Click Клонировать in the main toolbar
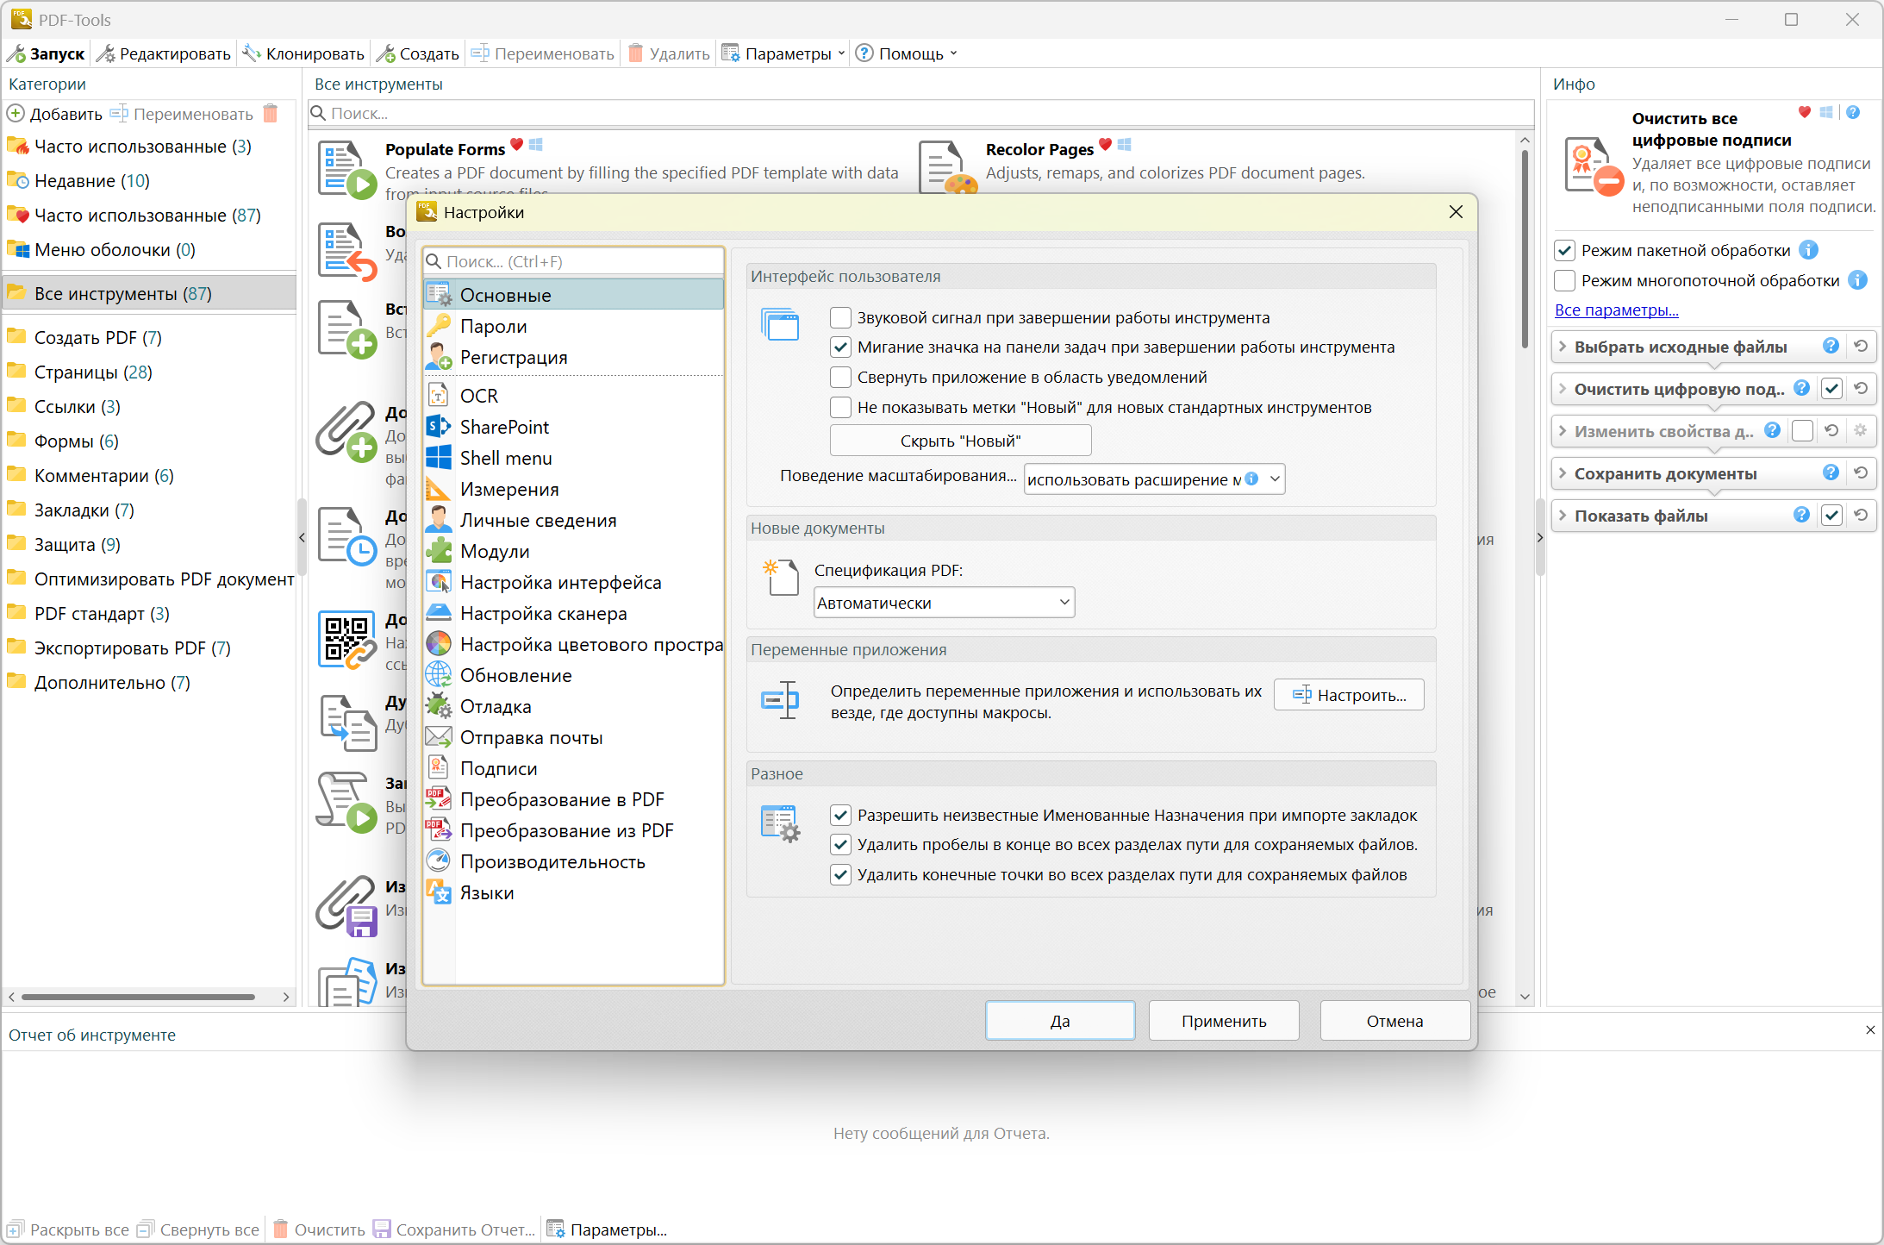Image resolution: width=1884 pixels, height=1245 pixels. 303,53
